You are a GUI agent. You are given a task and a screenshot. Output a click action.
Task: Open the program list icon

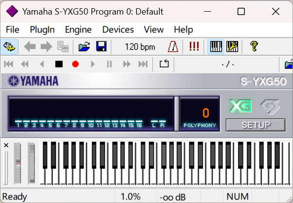pyautogui.click(x=63, y=47)
